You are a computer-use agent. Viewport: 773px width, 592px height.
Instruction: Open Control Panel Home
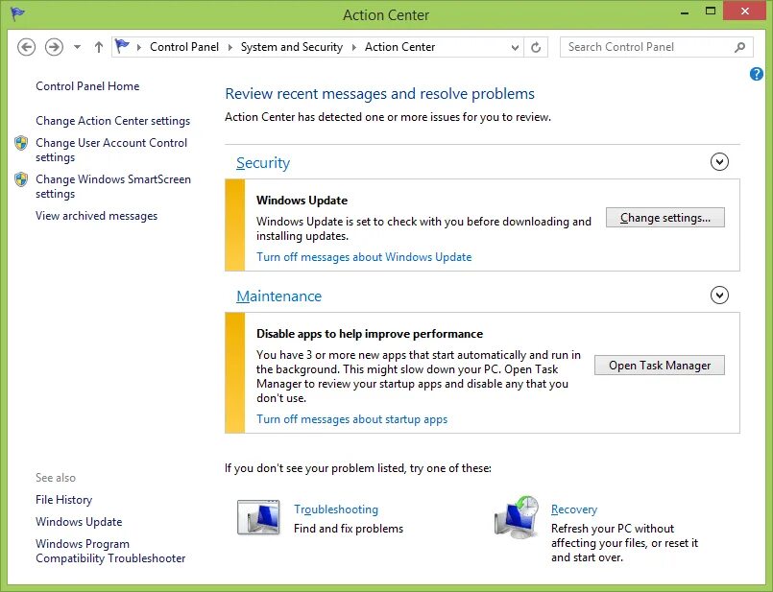[x=87, y=86]
